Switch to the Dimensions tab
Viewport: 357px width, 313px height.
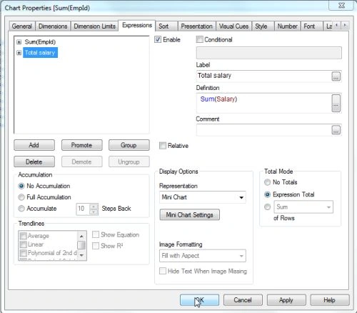point(53,26)
